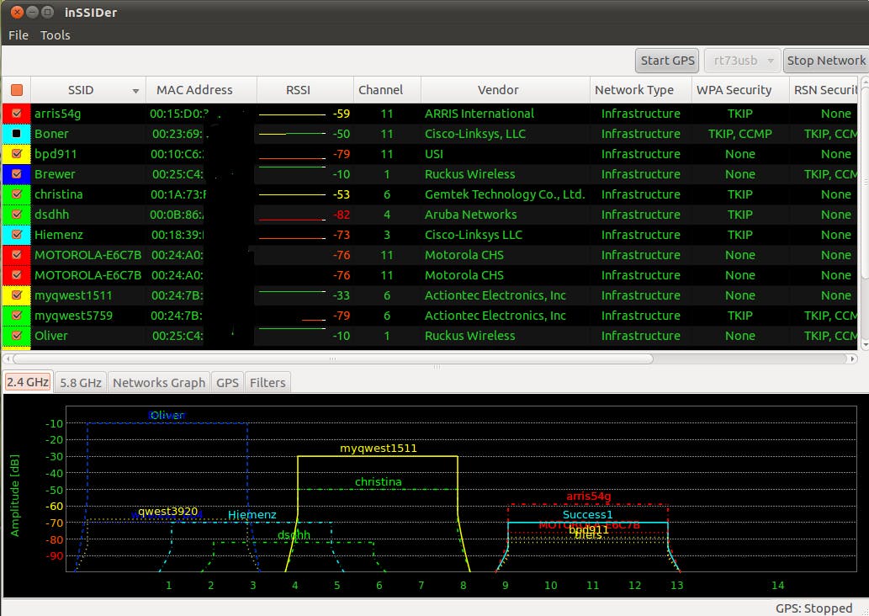The width and height of the screenshot is (869, 616).
Task: Open the Tools menu
Action: 55,35
